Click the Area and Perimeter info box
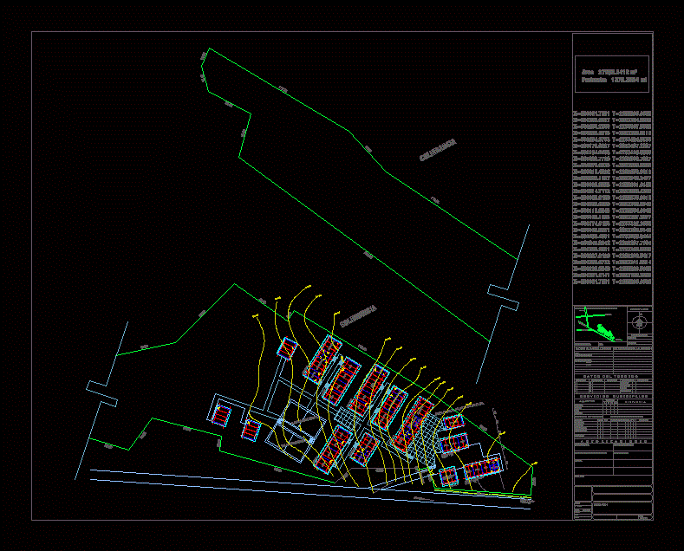This screenshot has height=551, width=684. 612,75
